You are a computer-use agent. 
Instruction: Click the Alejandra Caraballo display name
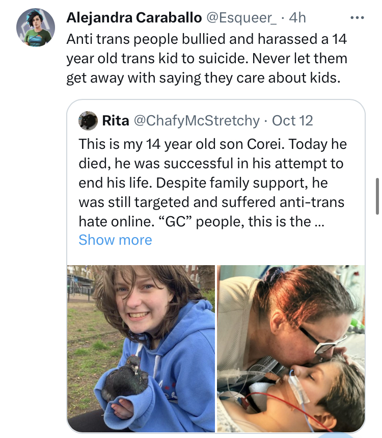134,18
